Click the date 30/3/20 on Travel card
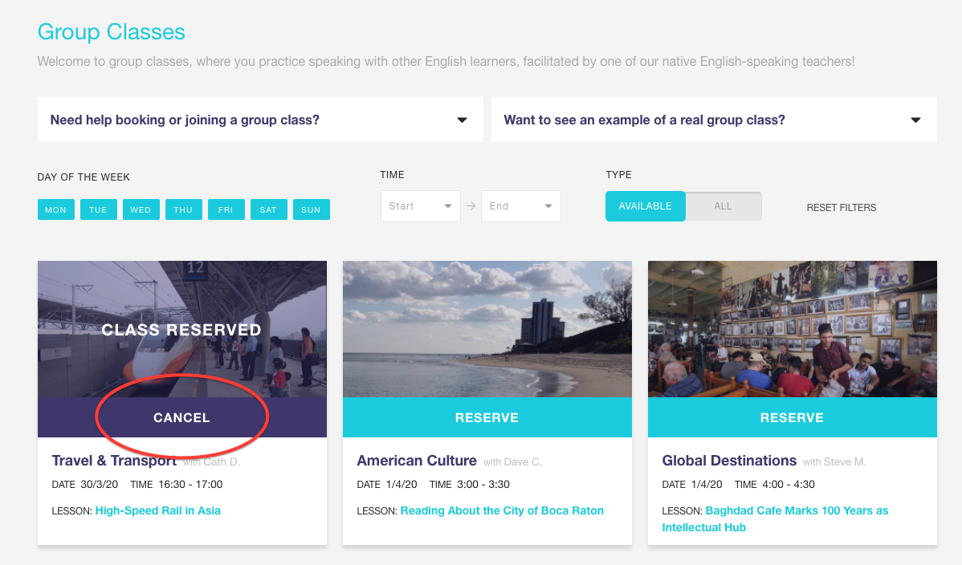962x565 pixels. point(99,484)
